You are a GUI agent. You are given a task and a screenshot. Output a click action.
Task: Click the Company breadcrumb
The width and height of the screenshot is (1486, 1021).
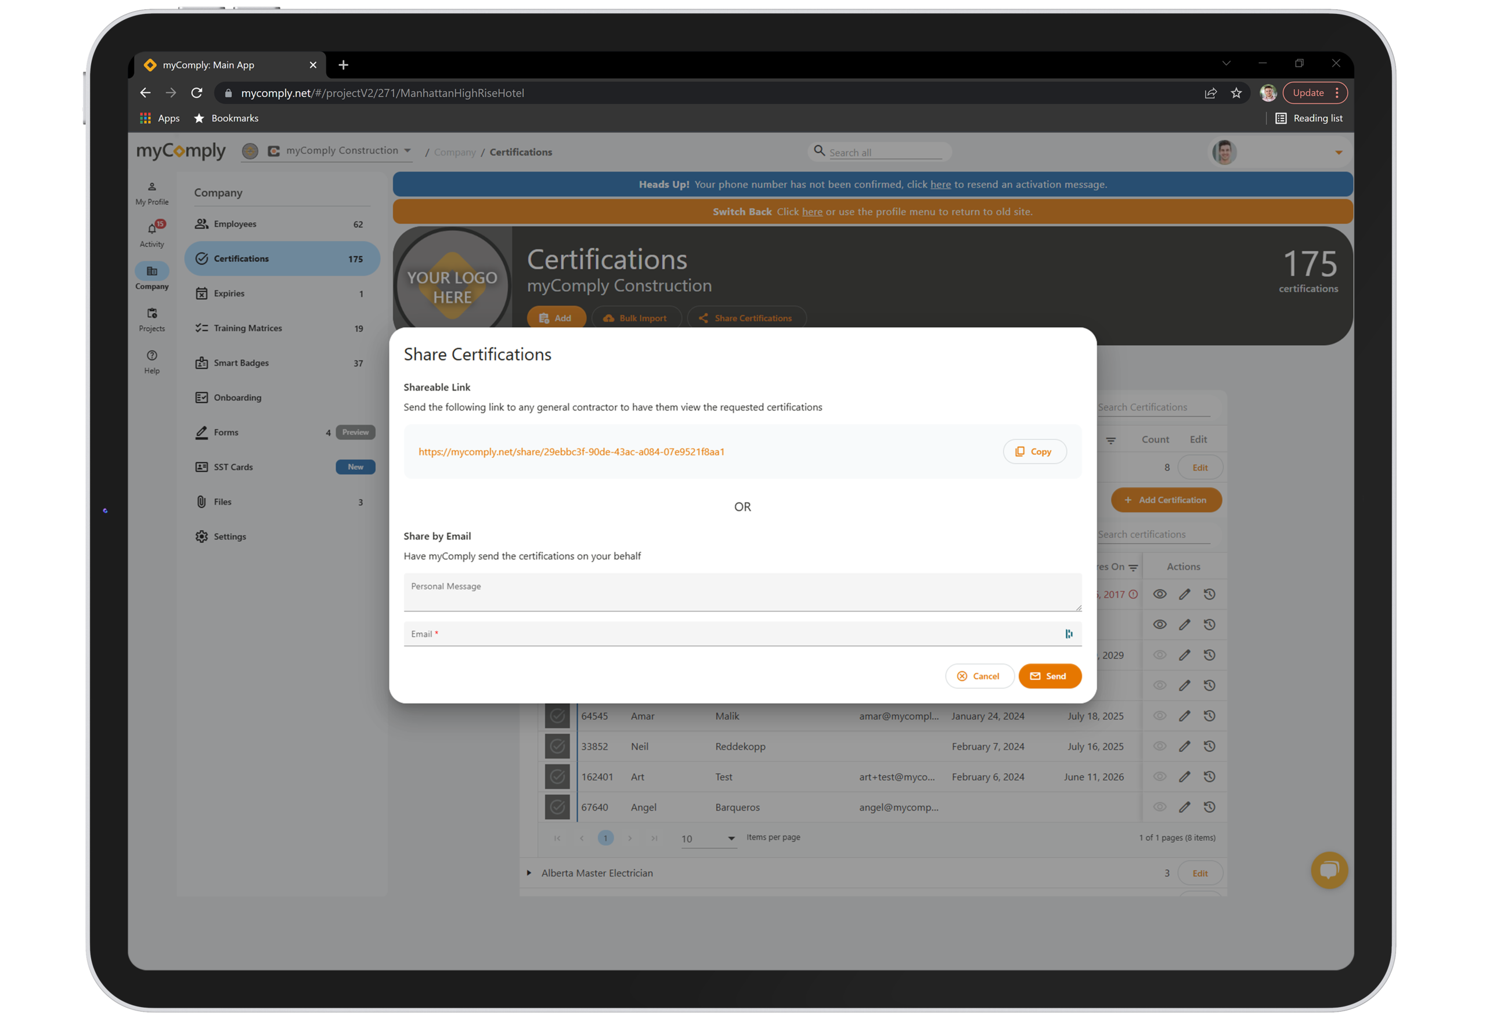click(x=455, y=152)
